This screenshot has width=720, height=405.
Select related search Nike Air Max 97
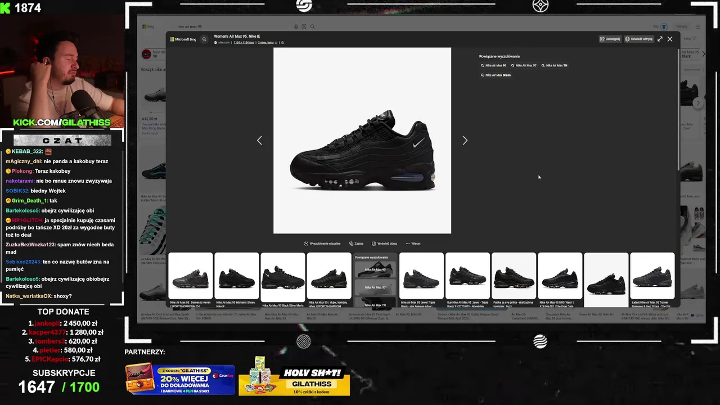click(524, 65)
